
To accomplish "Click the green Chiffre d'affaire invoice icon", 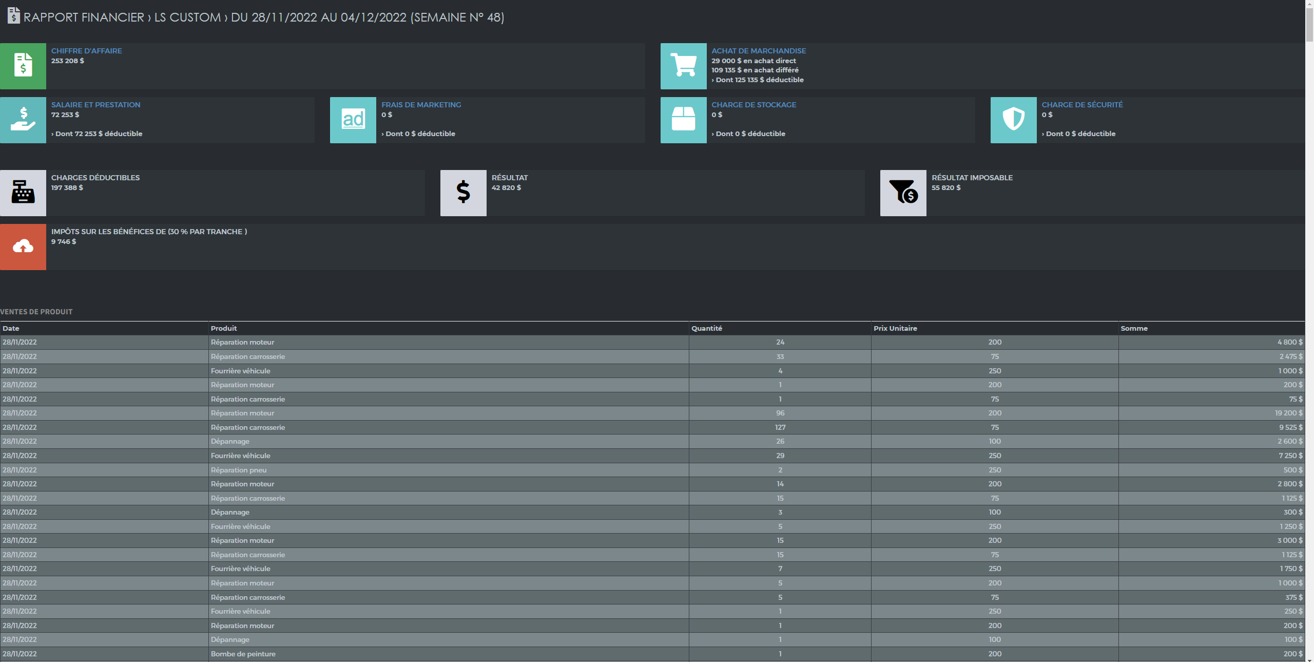I will (x=23, y=66).
